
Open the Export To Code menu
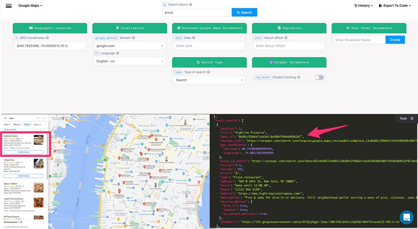394,5
